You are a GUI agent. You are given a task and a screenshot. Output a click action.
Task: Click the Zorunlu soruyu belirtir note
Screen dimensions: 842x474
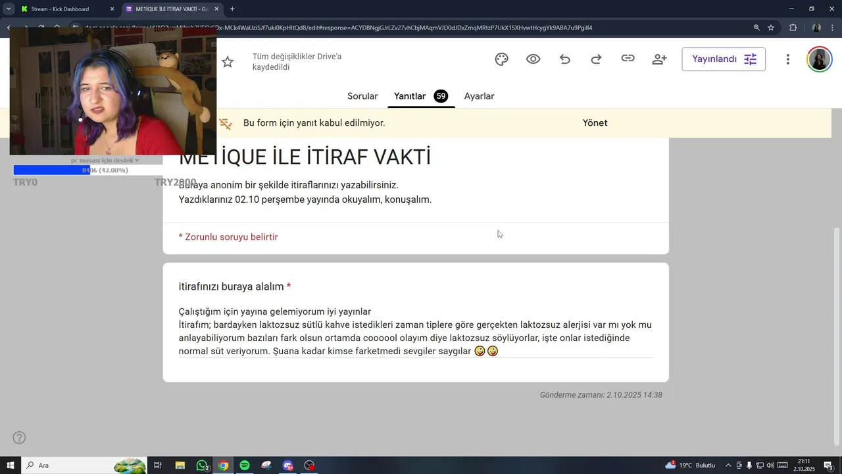pyautogui.click(x=228, y=237)
